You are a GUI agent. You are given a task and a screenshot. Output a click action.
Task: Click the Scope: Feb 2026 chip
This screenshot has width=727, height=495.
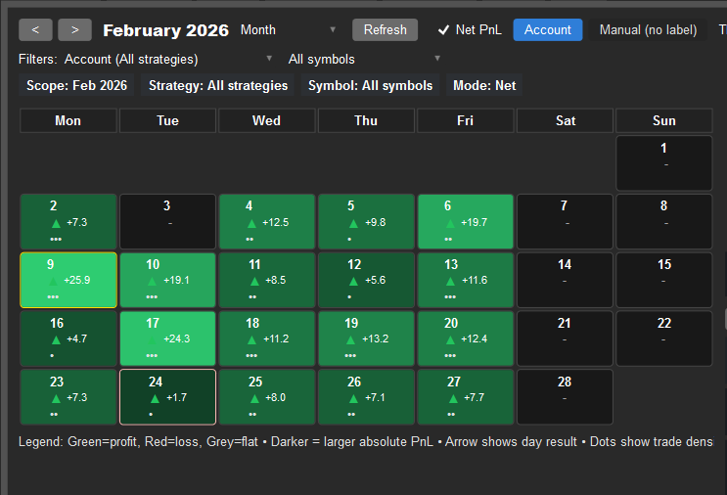(x=77, y=85)
